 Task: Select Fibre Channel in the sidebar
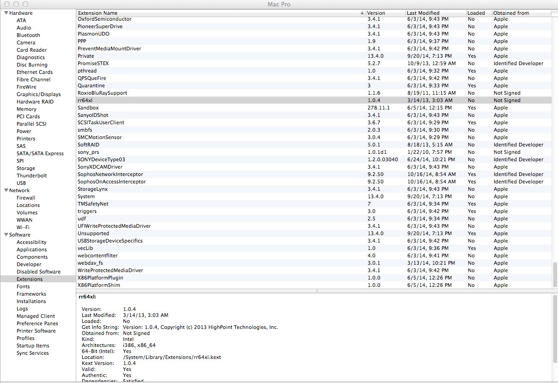(x=34, y=79)
